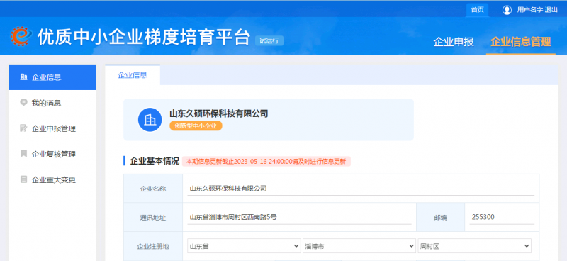Click the 通讯地址 label cell
This screenshot has height=261, width=567.
coord(153,218)
